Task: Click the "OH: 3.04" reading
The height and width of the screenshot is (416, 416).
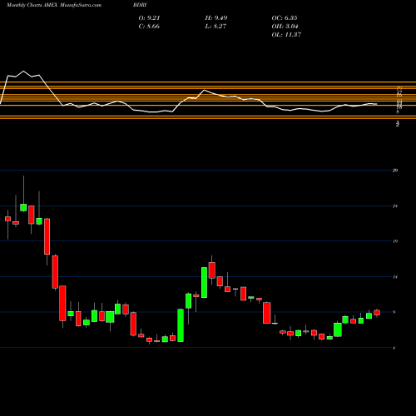Action: tap(285, 27)
